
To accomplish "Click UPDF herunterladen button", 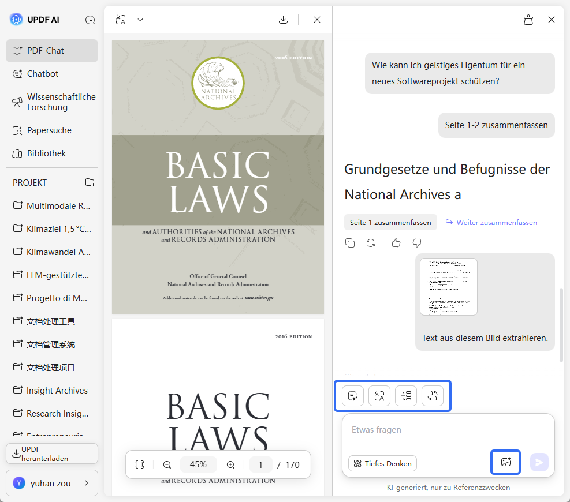I will pos(52,454).
